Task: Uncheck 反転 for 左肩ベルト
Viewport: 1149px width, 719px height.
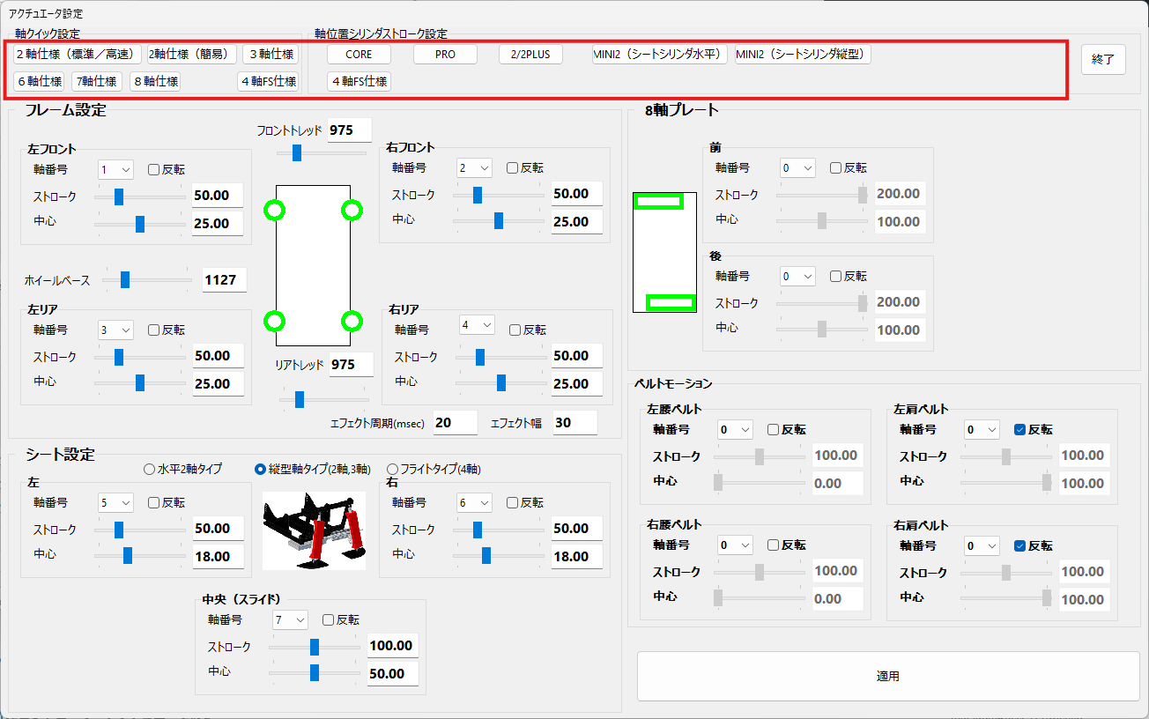Action: click(1019, 430)
